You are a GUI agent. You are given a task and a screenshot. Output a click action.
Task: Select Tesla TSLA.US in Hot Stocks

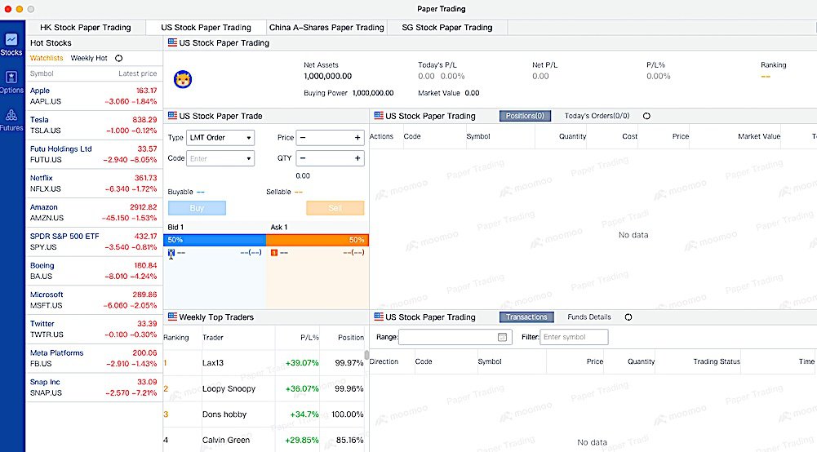(94, 126)
